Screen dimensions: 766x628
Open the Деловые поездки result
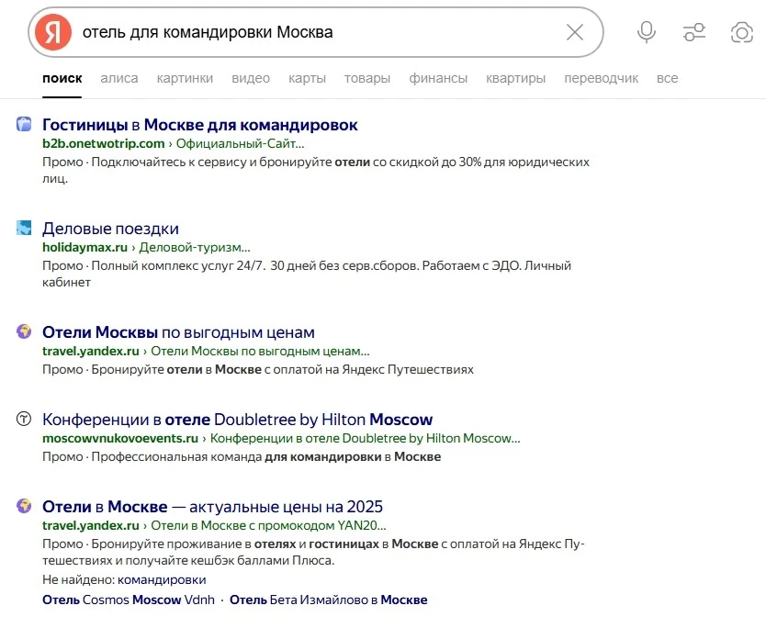tap(110, 229)
